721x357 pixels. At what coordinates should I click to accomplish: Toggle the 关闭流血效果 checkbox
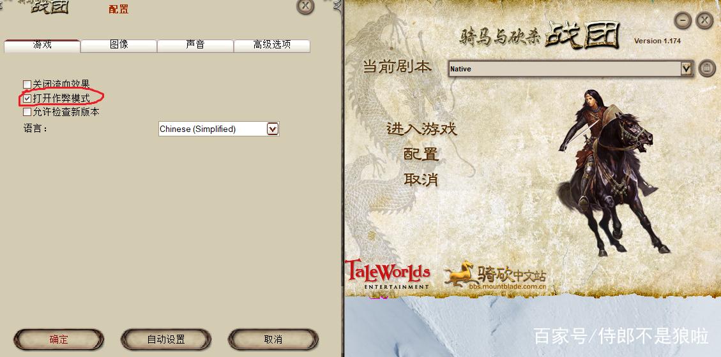point(27,84)
